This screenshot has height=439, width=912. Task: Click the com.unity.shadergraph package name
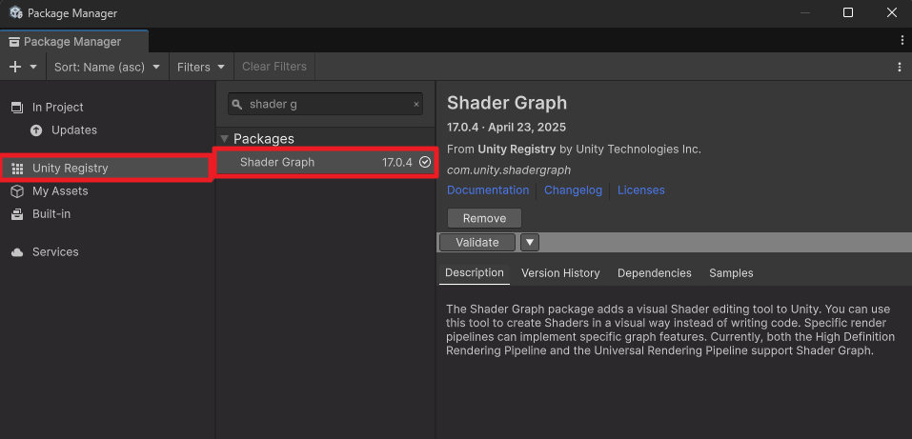click(508, 170)
